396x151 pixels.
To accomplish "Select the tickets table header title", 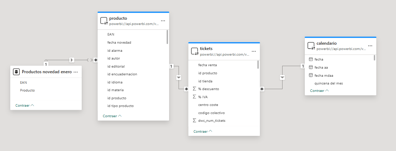I will coord(206,49).
